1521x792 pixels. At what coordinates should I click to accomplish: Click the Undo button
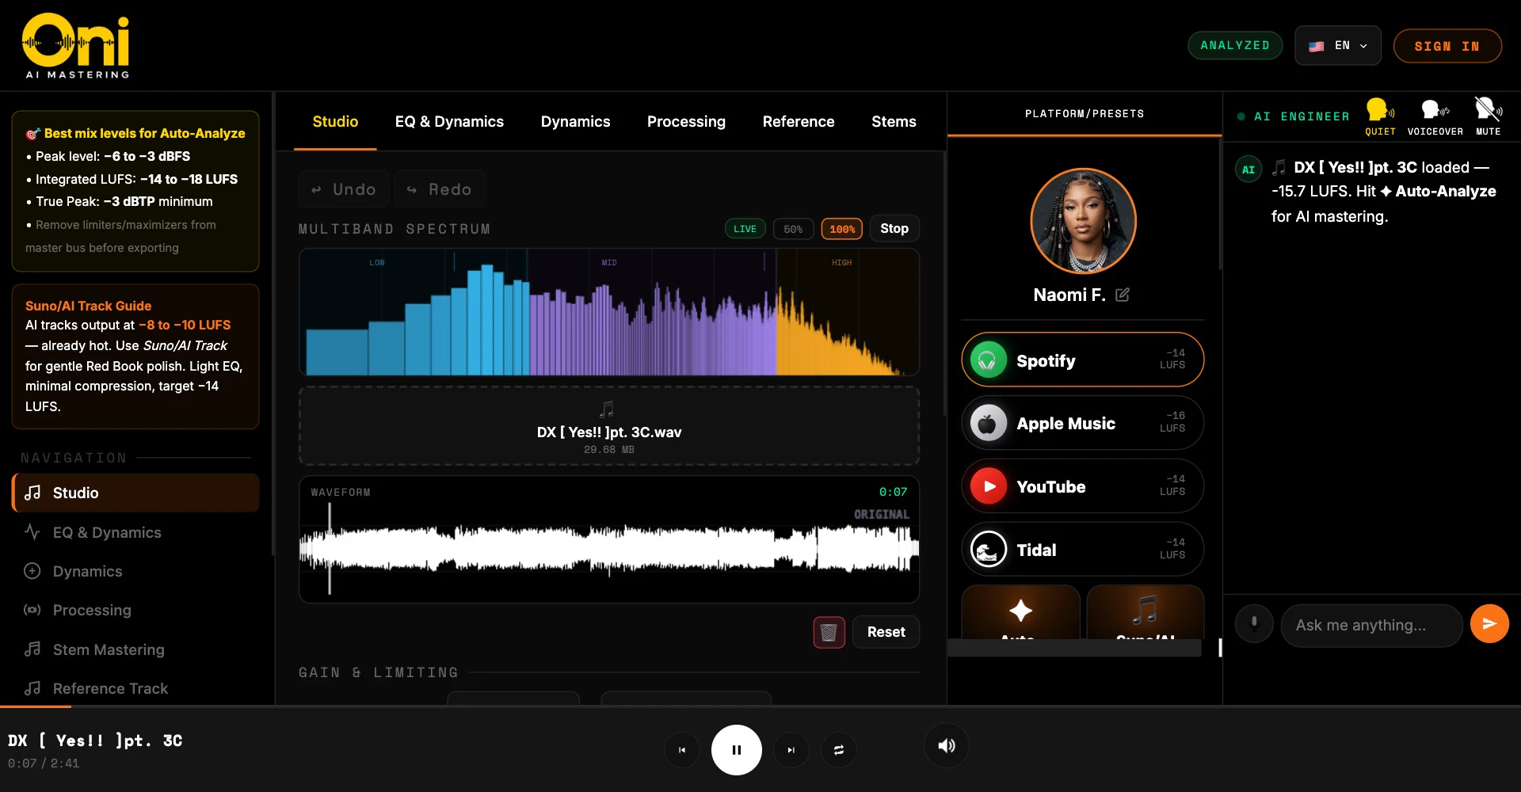pyautogui.click(x=344, y=189)
